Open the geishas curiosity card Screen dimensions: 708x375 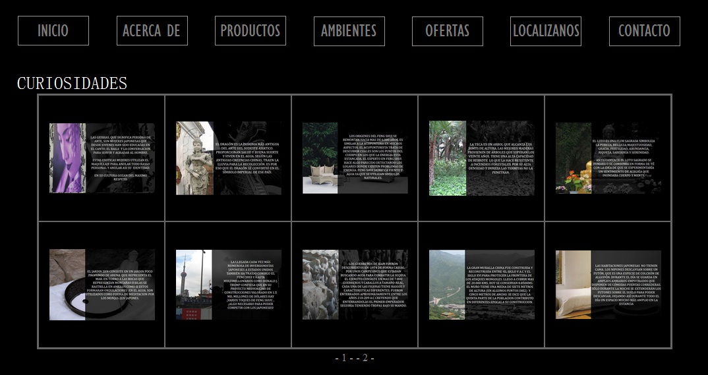point(102,158)
